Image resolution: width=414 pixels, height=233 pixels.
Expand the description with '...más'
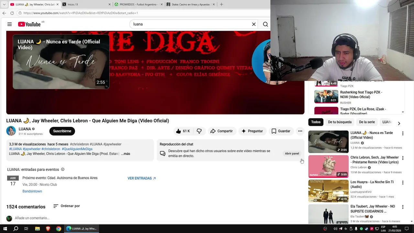pos(125,154)
